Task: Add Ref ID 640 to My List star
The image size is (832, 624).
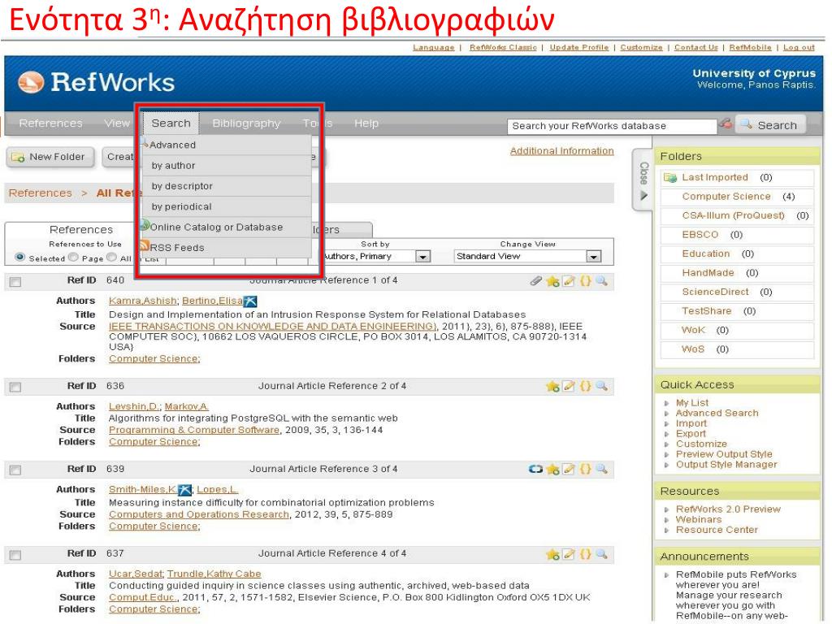Action: pos(552,280)
